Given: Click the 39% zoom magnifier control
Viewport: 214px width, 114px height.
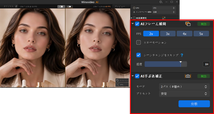Looking at the screenshot, I should click(122, 85).
